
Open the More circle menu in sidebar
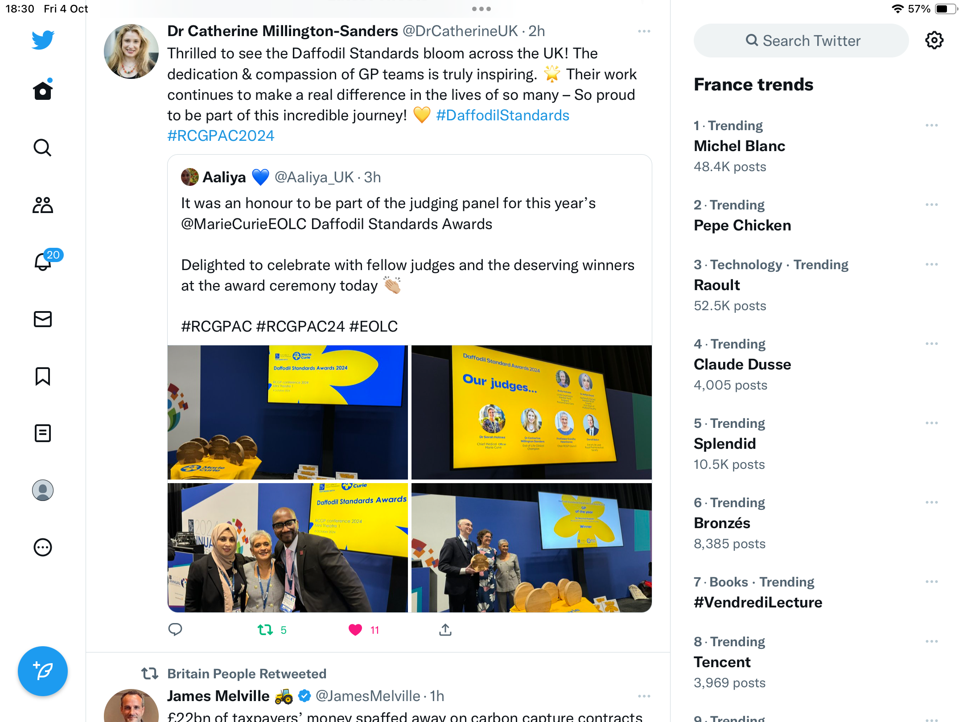pyautogui.click(x=43, y=547)
